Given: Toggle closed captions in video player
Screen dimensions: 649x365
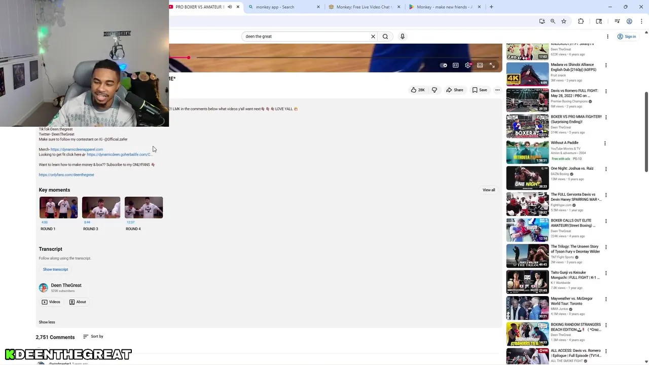Looking at the screenshot, I should tap(455, 65).
